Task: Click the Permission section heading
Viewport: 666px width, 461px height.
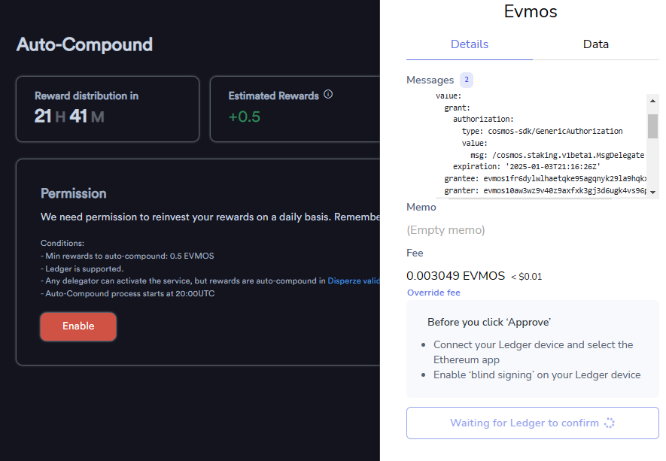Action: coord(73,193)
